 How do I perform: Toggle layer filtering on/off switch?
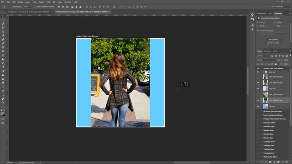[x=290, y=56]
